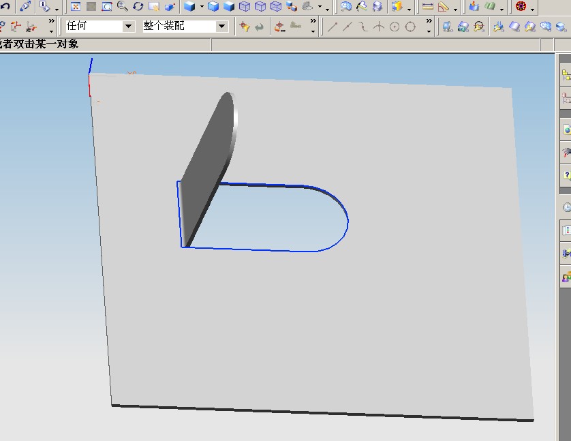
Task: Open the dropdown beside the red wheel icon
Action: point(532,9)
